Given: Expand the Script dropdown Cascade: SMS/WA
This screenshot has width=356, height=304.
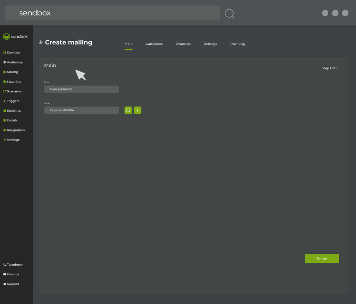Looking at the screenshot, I should pyautogui.click(x=81, y=110).
